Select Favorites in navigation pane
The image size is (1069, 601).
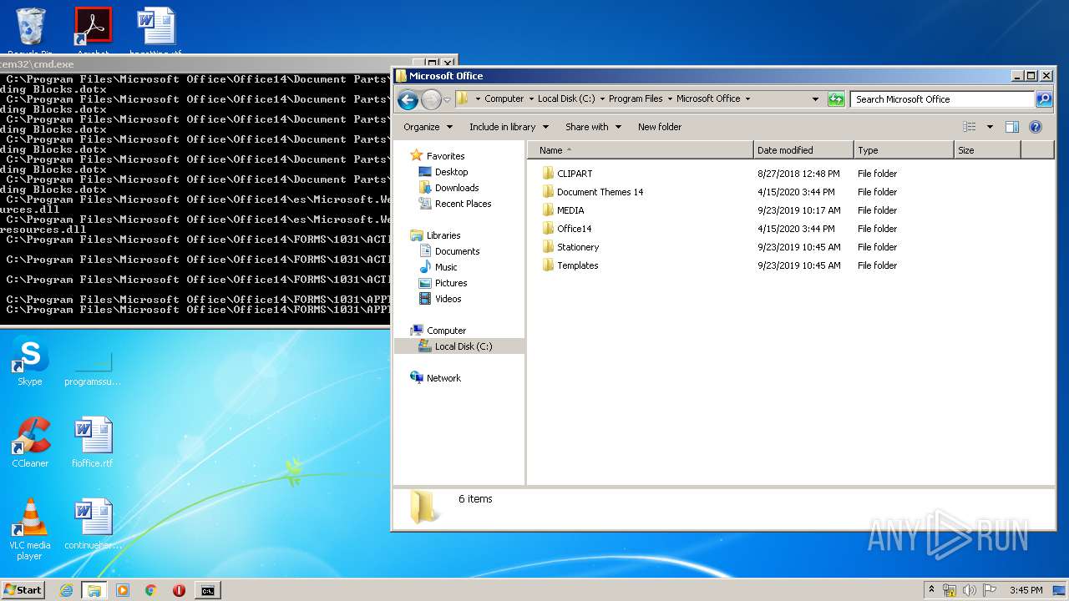(x=445, y=156)
